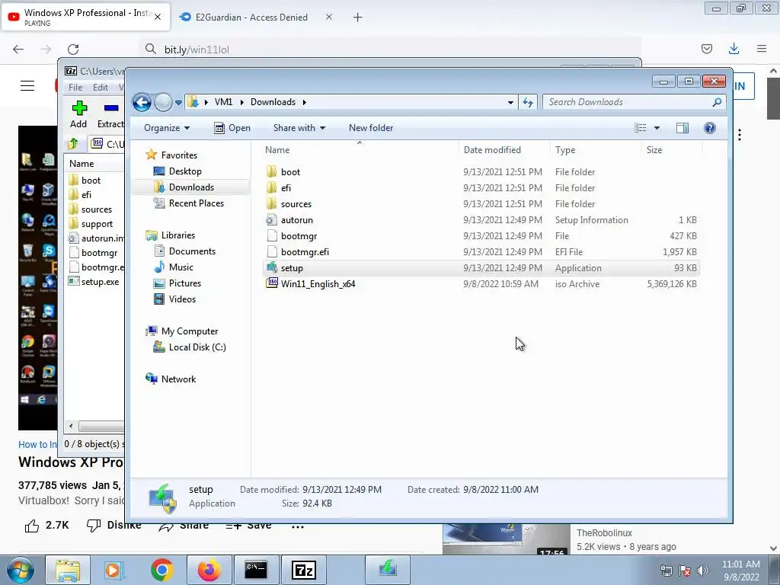Toggle the preview pane icon
This screenshot has height=585, width=780.
682,128
